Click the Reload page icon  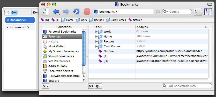point(76,12)
